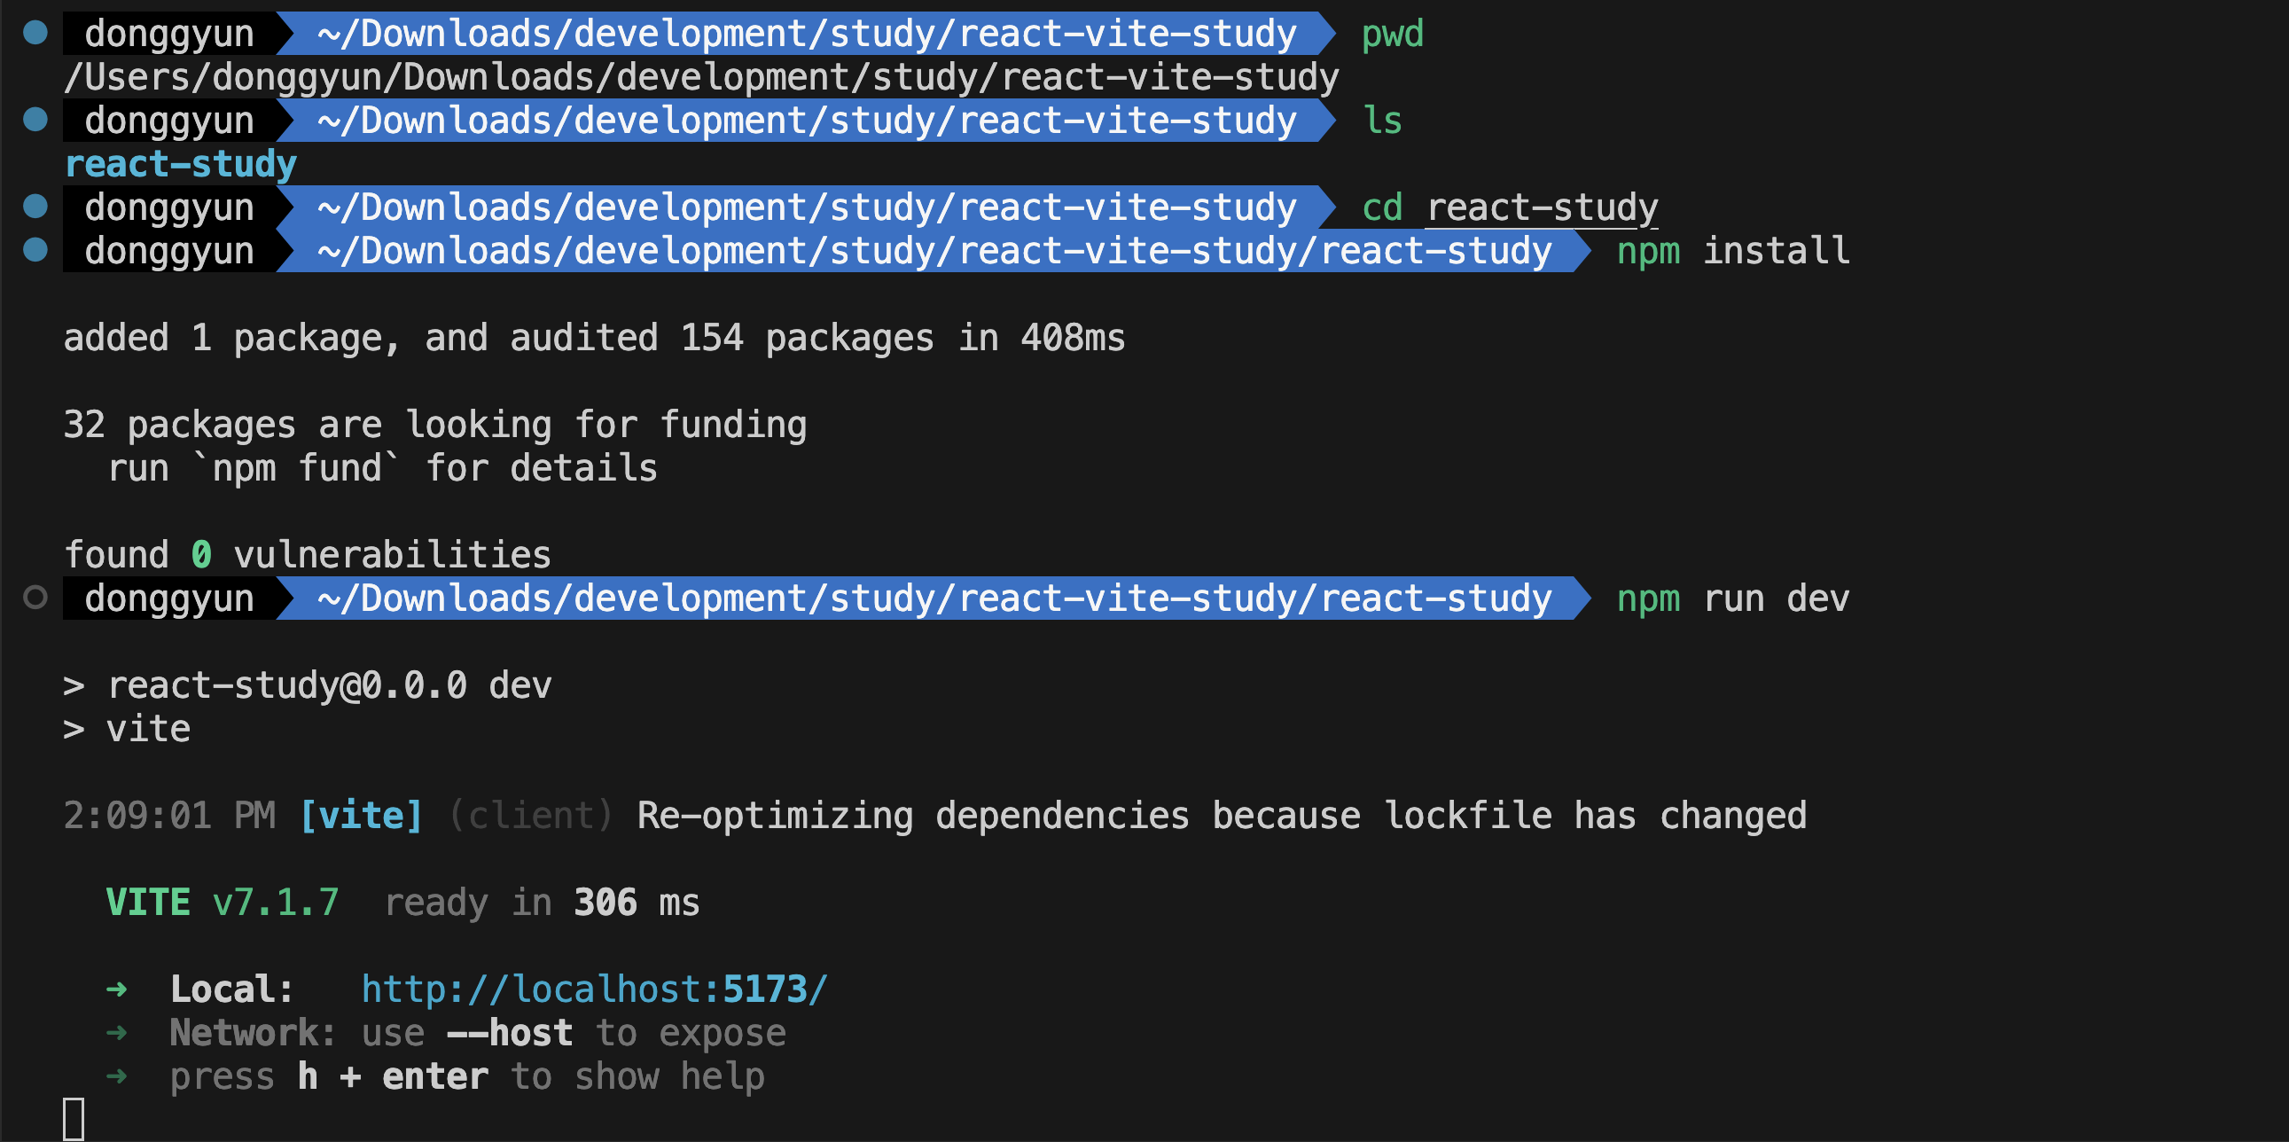Image resolution: width=2289 pixels, height=1142 pixels.
Task: Click the marker next to npm install command
Action: coord(35,250)
